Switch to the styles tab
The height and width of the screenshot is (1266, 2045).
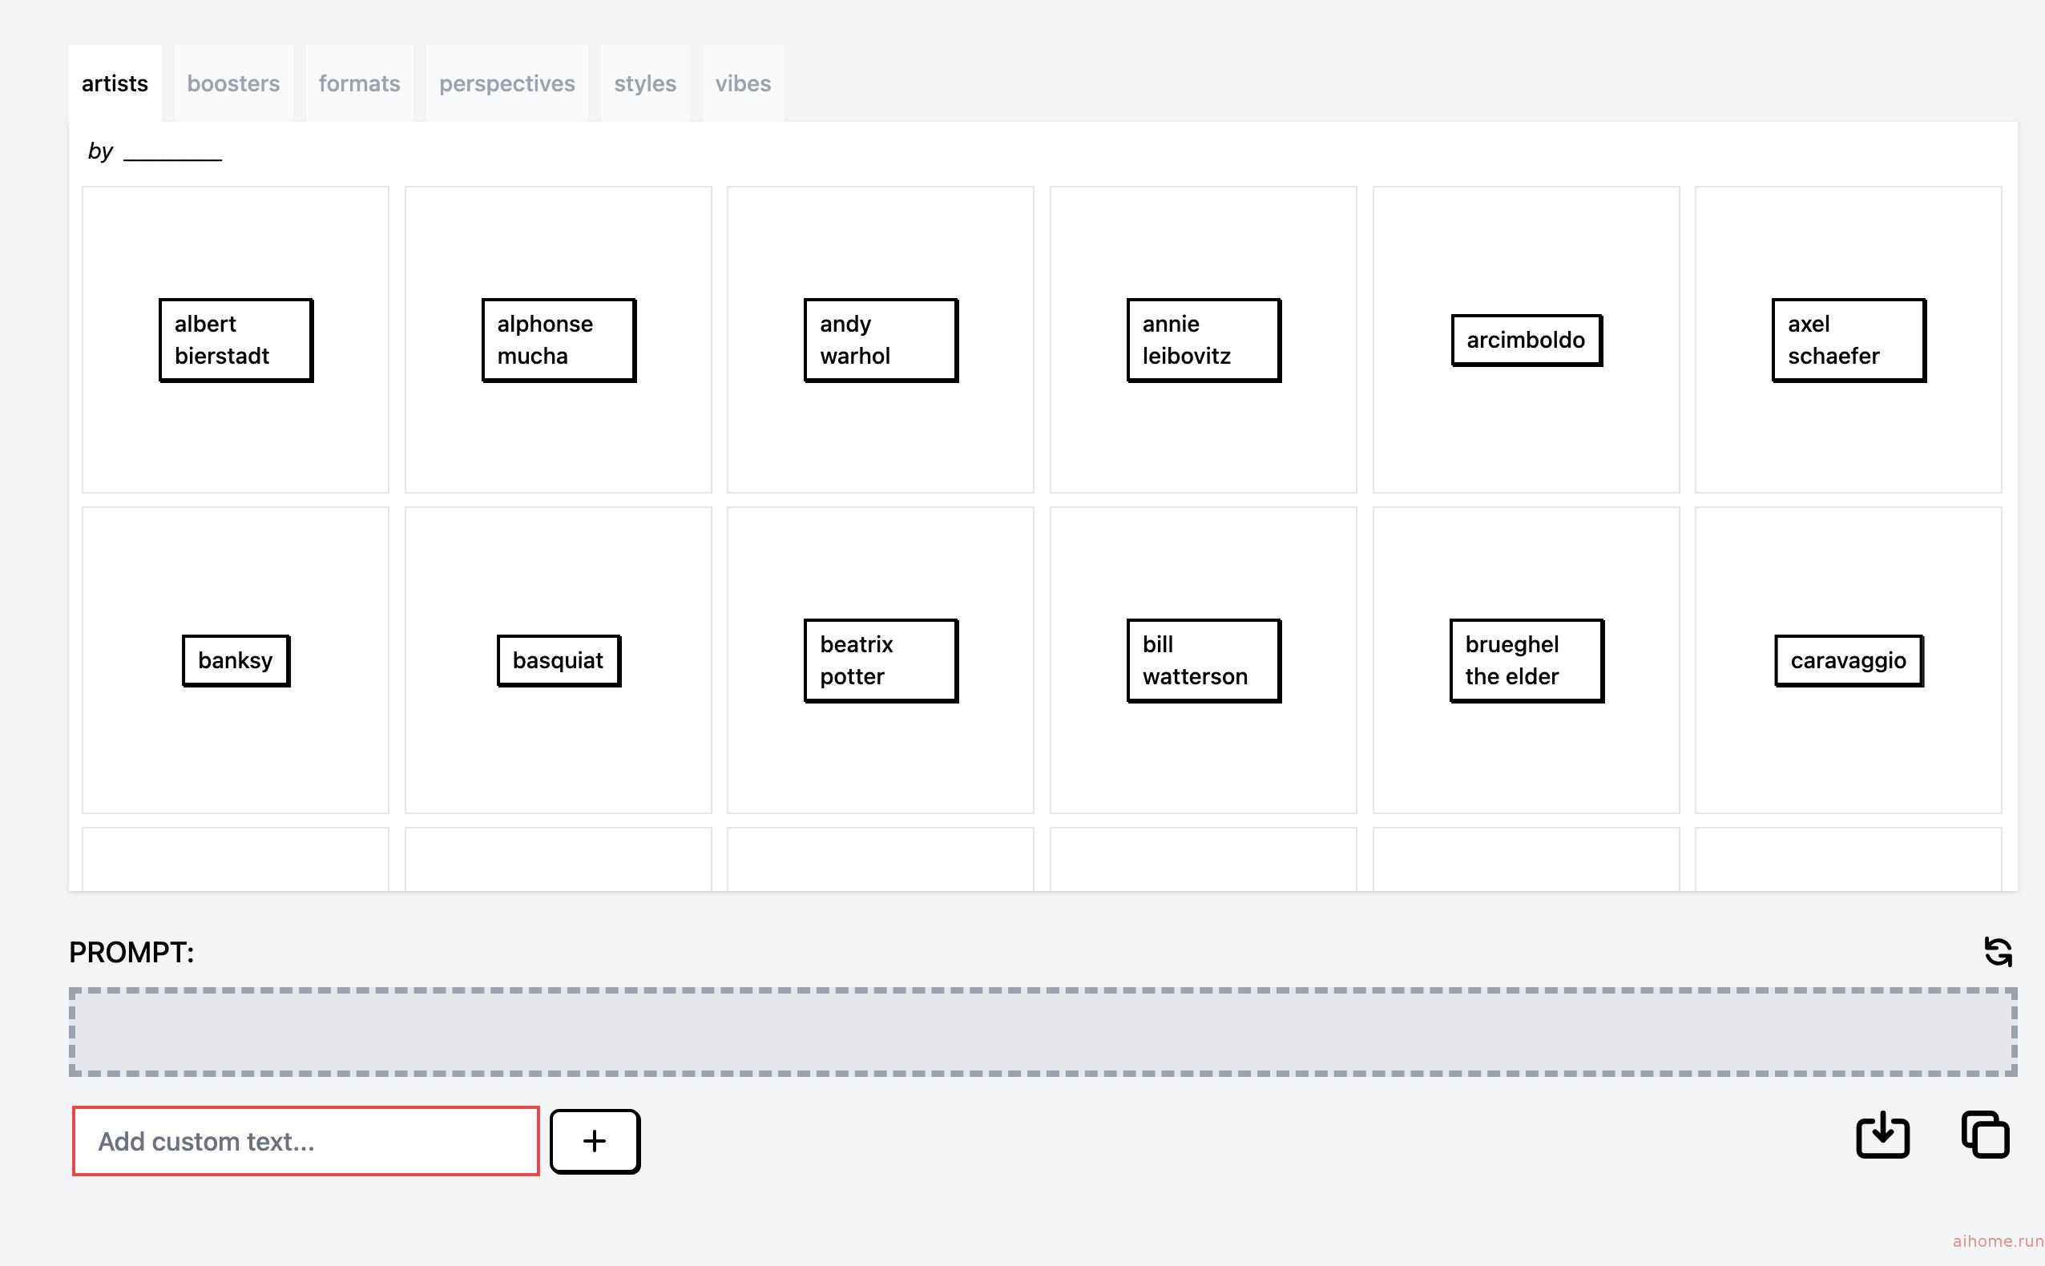point(646,83)
